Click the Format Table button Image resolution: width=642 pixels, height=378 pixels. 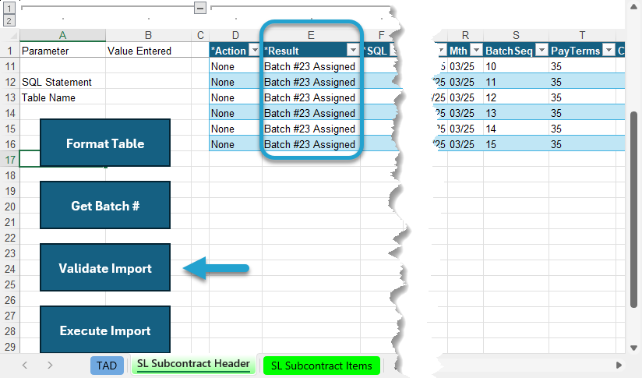click(105, 143)
